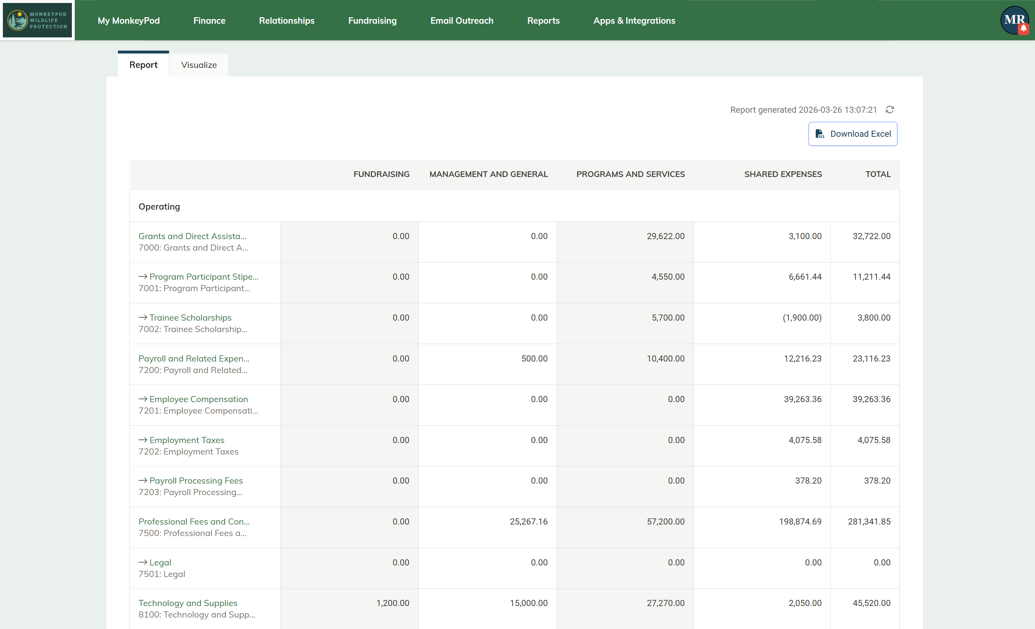Select the Report tab
1035x629 pixels.
point(143,65)
